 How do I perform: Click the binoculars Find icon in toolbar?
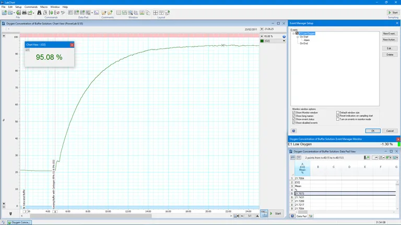click(39, 12)
